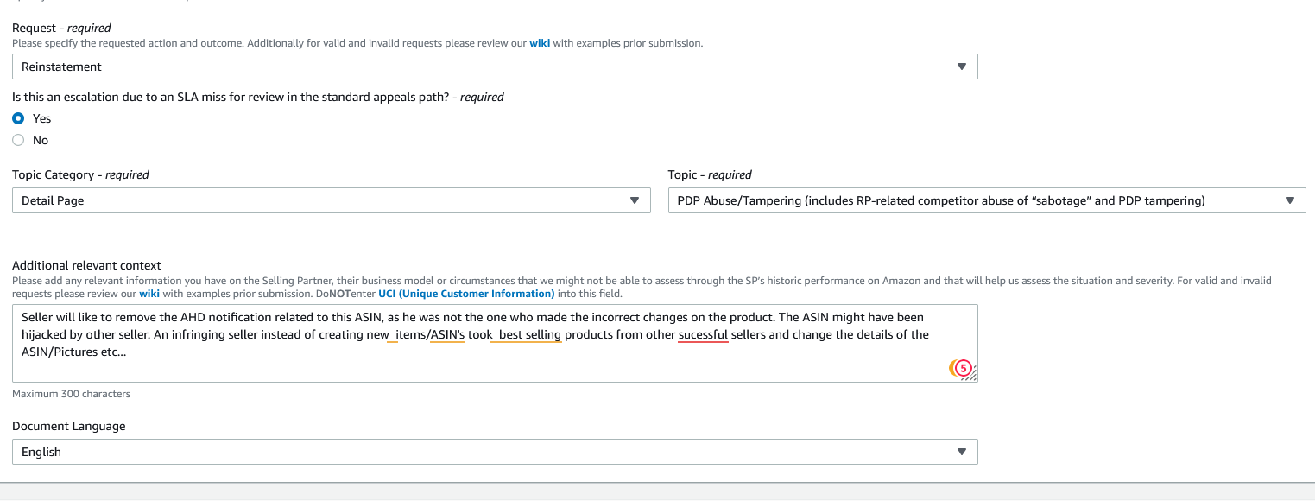Select the No radio button
Screen dimensions: 1315x501
[18, 140]
